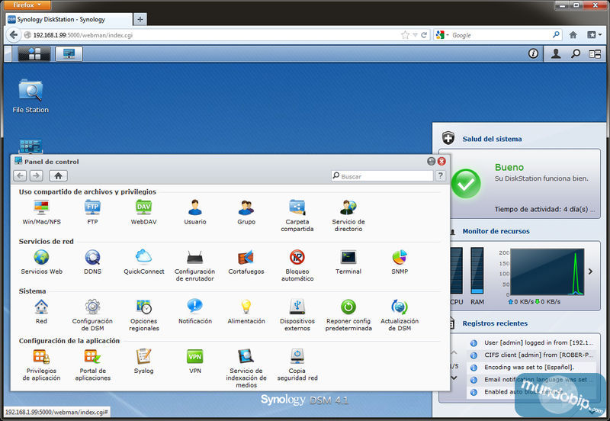Viewport: 610px width, 421px height.
Task: Open the Red network settings
Action: [x=41, y=311]
